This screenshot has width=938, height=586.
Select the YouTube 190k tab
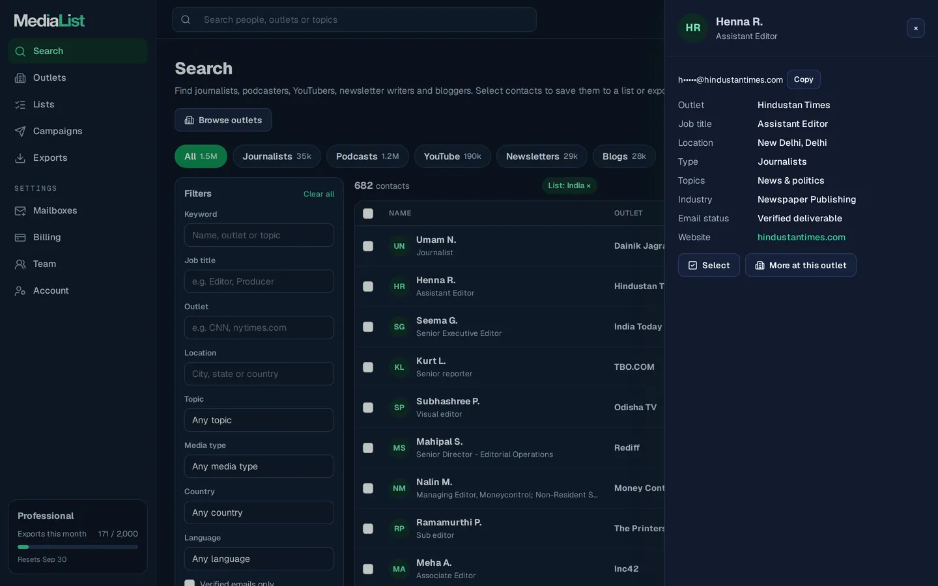pos(453,156)
